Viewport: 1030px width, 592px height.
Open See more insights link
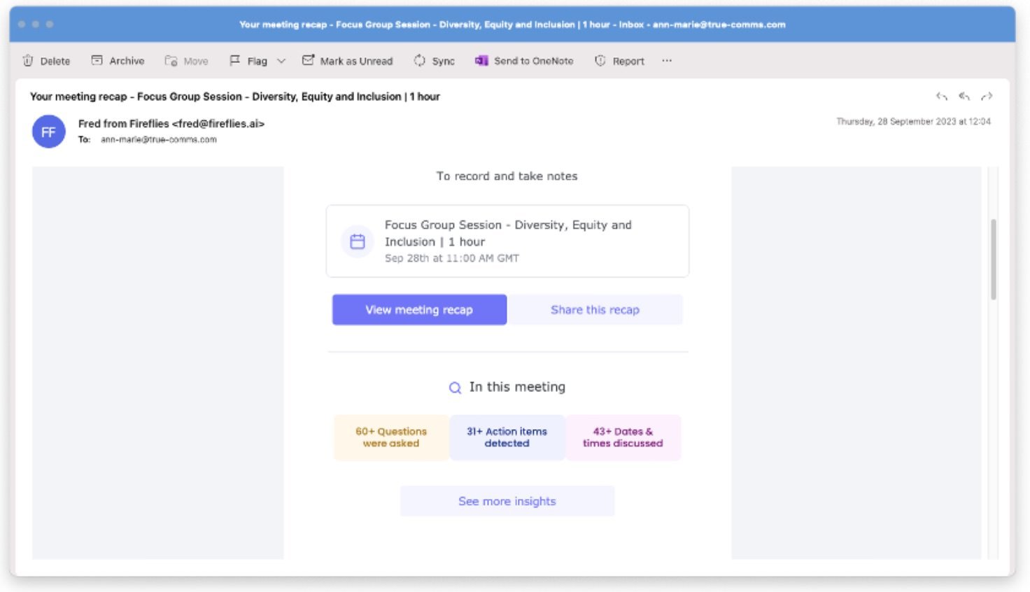click(507, 501)
